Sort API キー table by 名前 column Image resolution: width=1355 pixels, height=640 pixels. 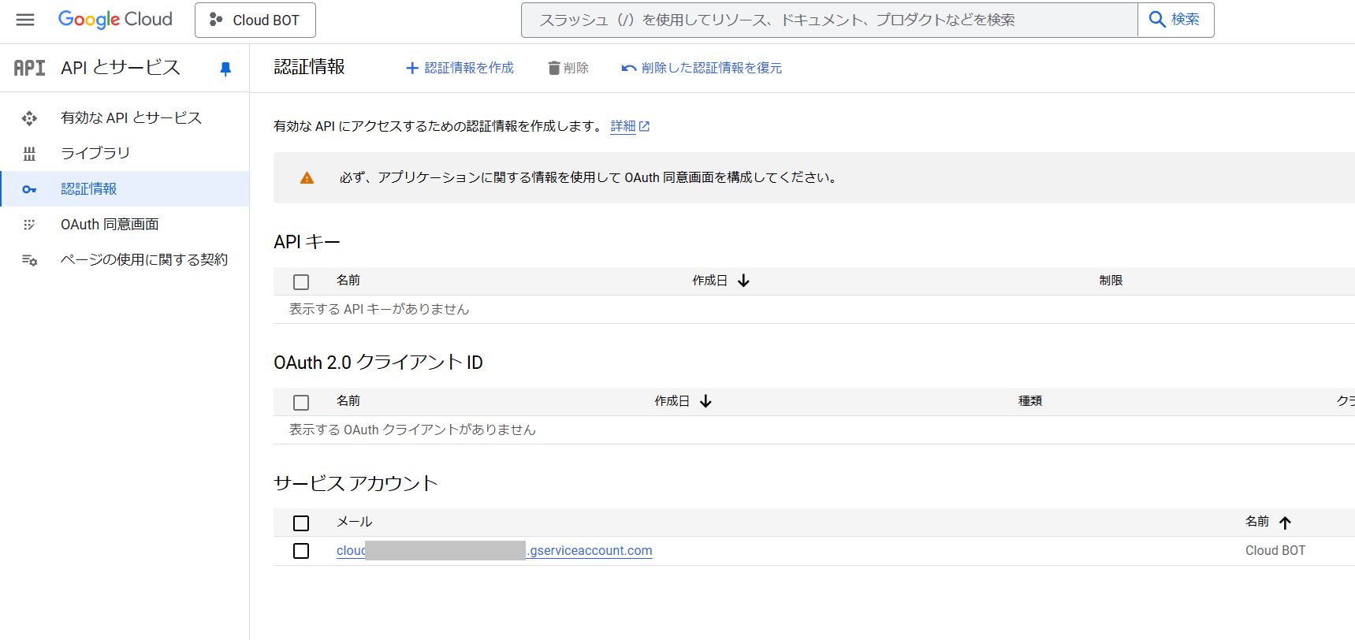click(348, 281)
